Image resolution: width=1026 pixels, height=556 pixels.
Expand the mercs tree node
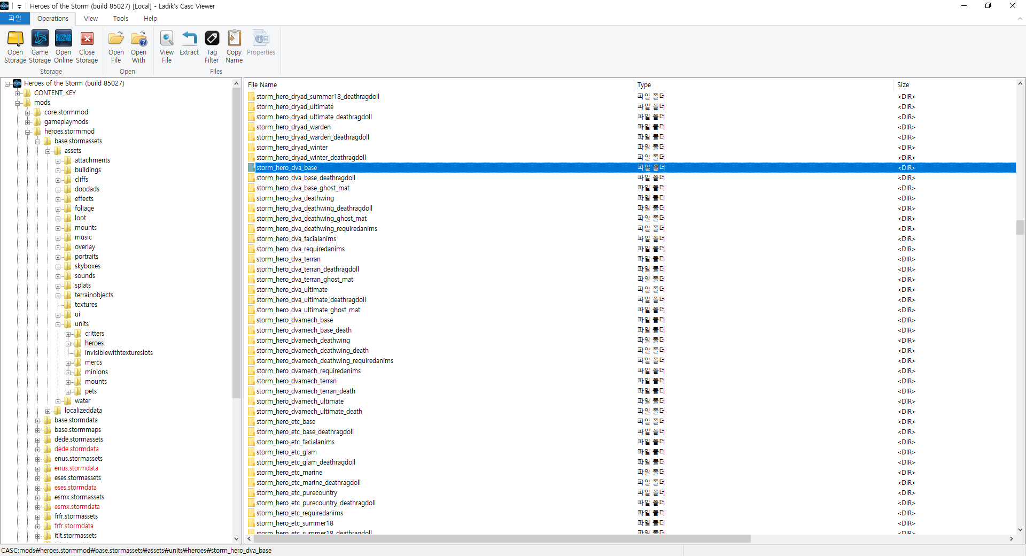coord(68,363)
